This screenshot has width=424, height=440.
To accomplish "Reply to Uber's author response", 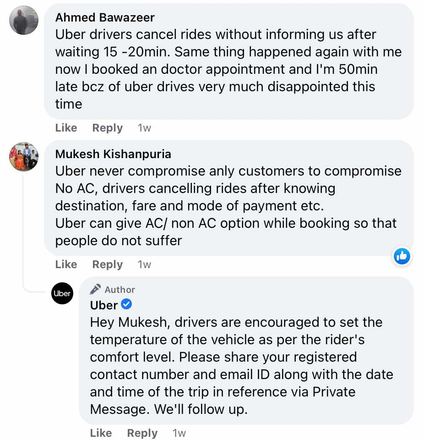I will pos(142,433).
